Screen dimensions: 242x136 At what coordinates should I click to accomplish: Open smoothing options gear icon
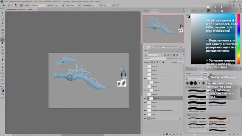101,5
